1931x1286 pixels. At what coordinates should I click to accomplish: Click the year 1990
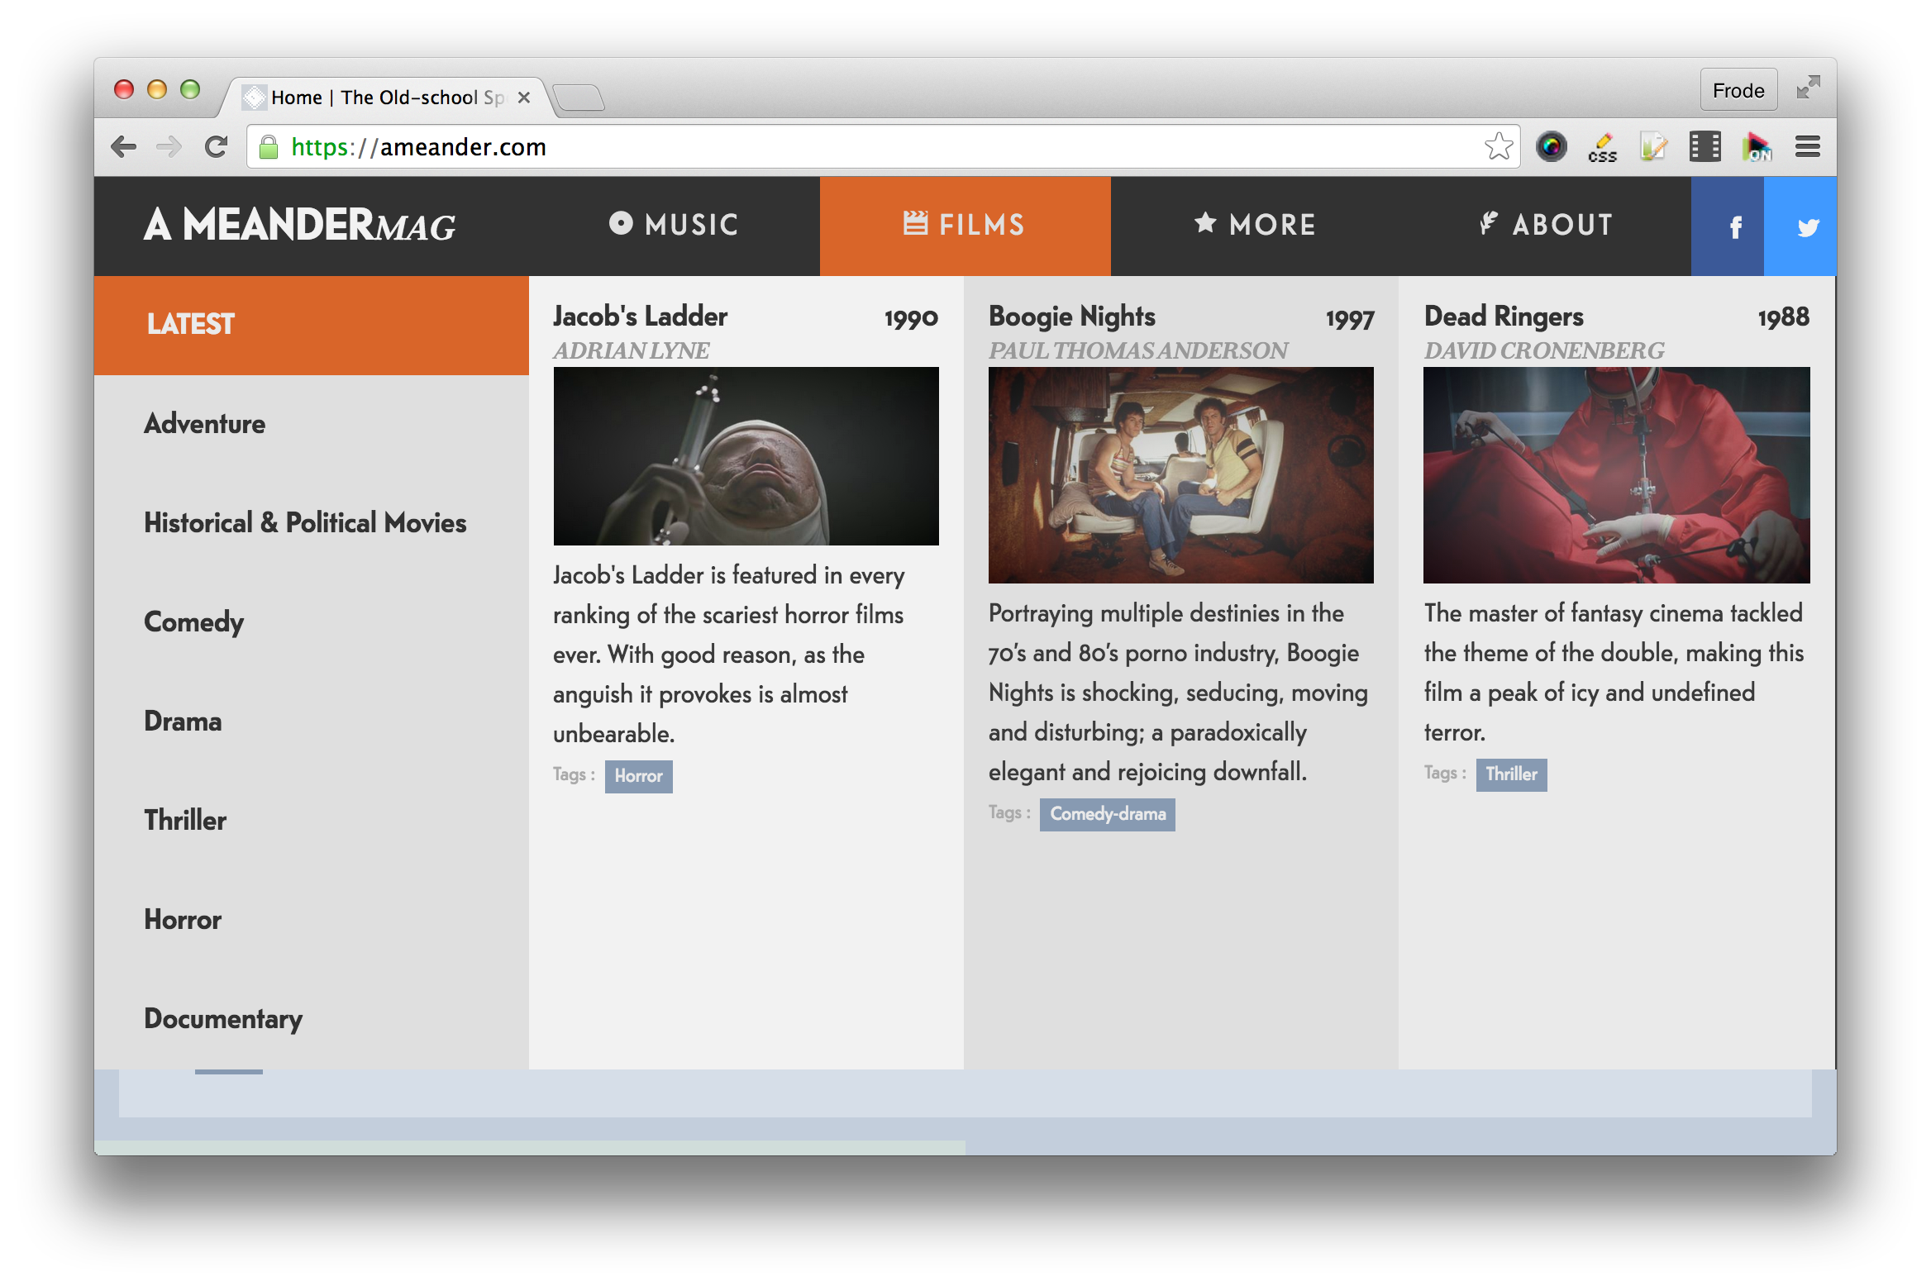click(x=911, y=318)
